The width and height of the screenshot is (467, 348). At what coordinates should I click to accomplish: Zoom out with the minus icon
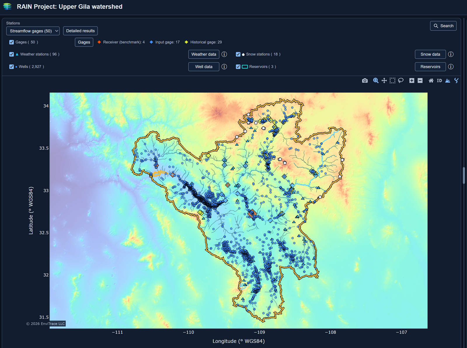tap(420, 81)
